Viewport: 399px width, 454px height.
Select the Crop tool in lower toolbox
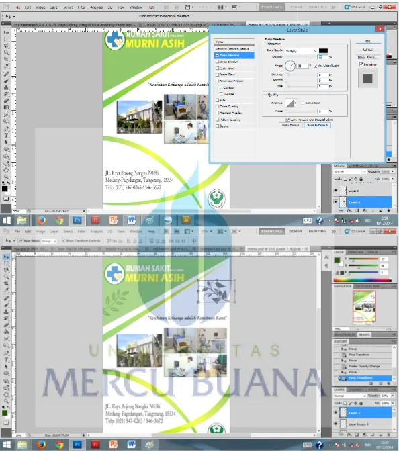pyautogui.click(x=6, y=283)
